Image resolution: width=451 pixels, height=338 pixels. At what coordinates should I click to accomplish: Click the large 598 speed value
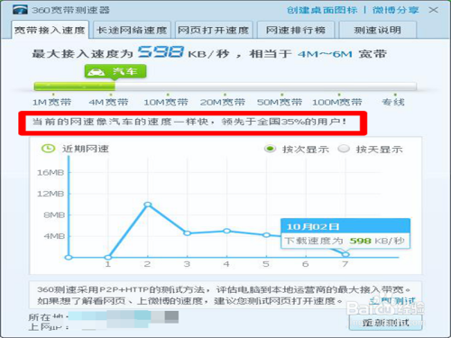[x=161, y=51]
